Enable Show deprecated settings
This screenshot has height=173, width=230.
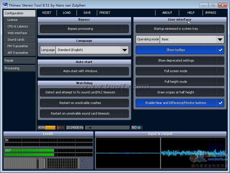[180, 61]
